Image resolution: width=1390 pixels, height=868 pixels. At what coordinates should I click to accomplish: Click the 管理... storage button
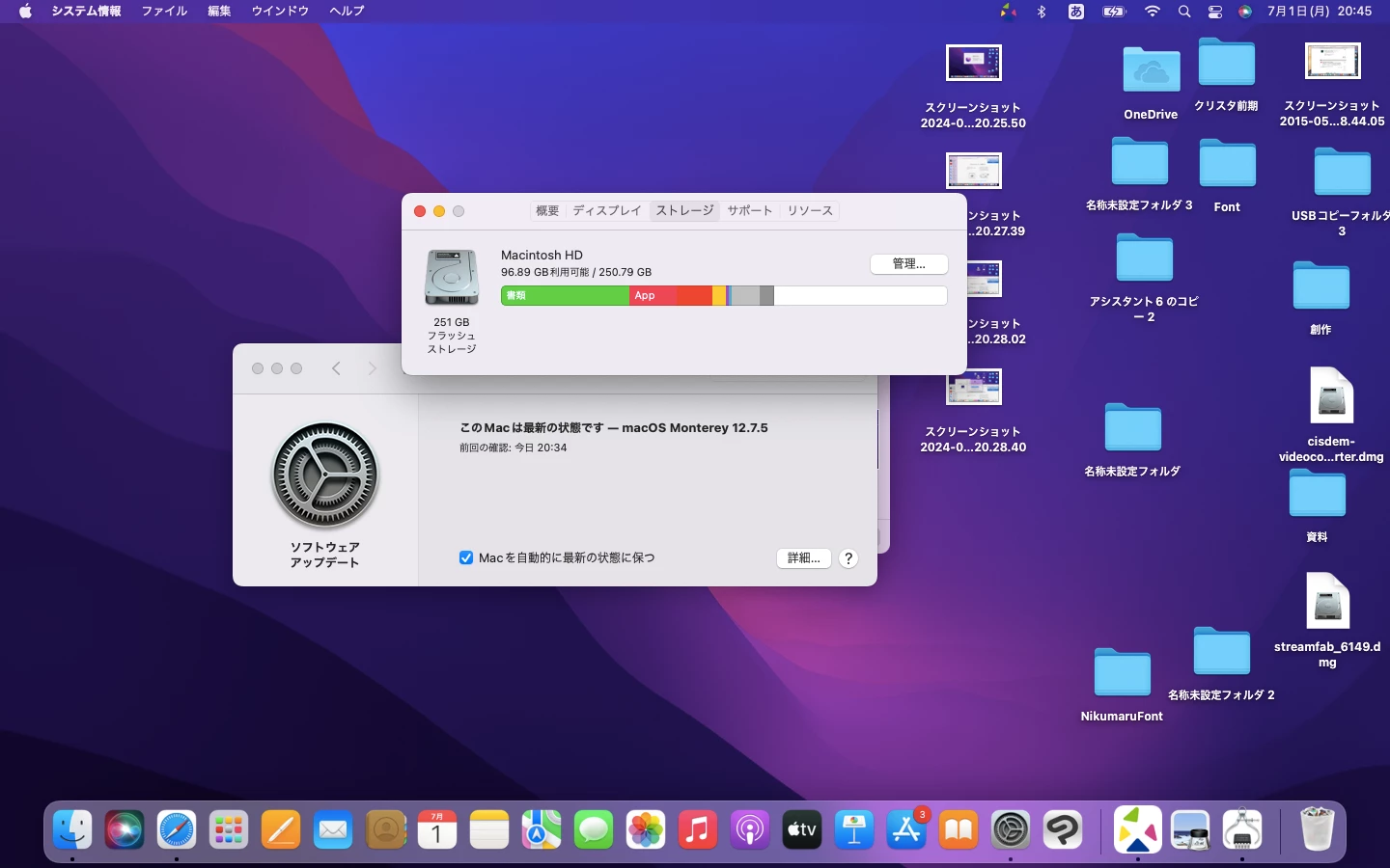[x=908, y=263]
